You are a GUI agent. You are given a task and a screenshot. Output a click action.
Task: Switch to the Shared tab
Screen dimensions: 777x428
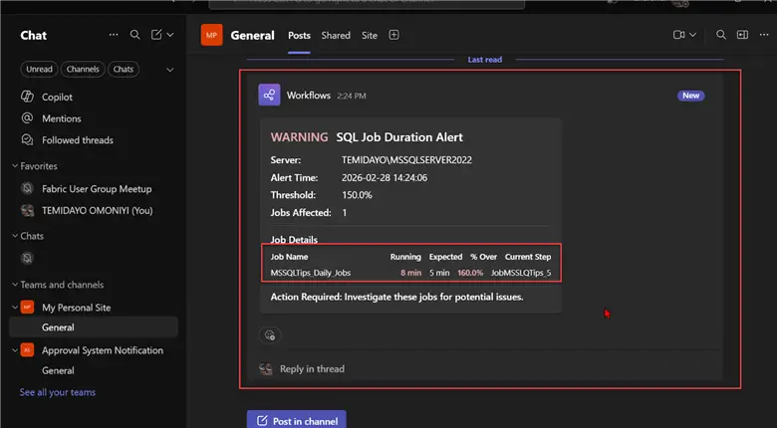pos(336,35)
